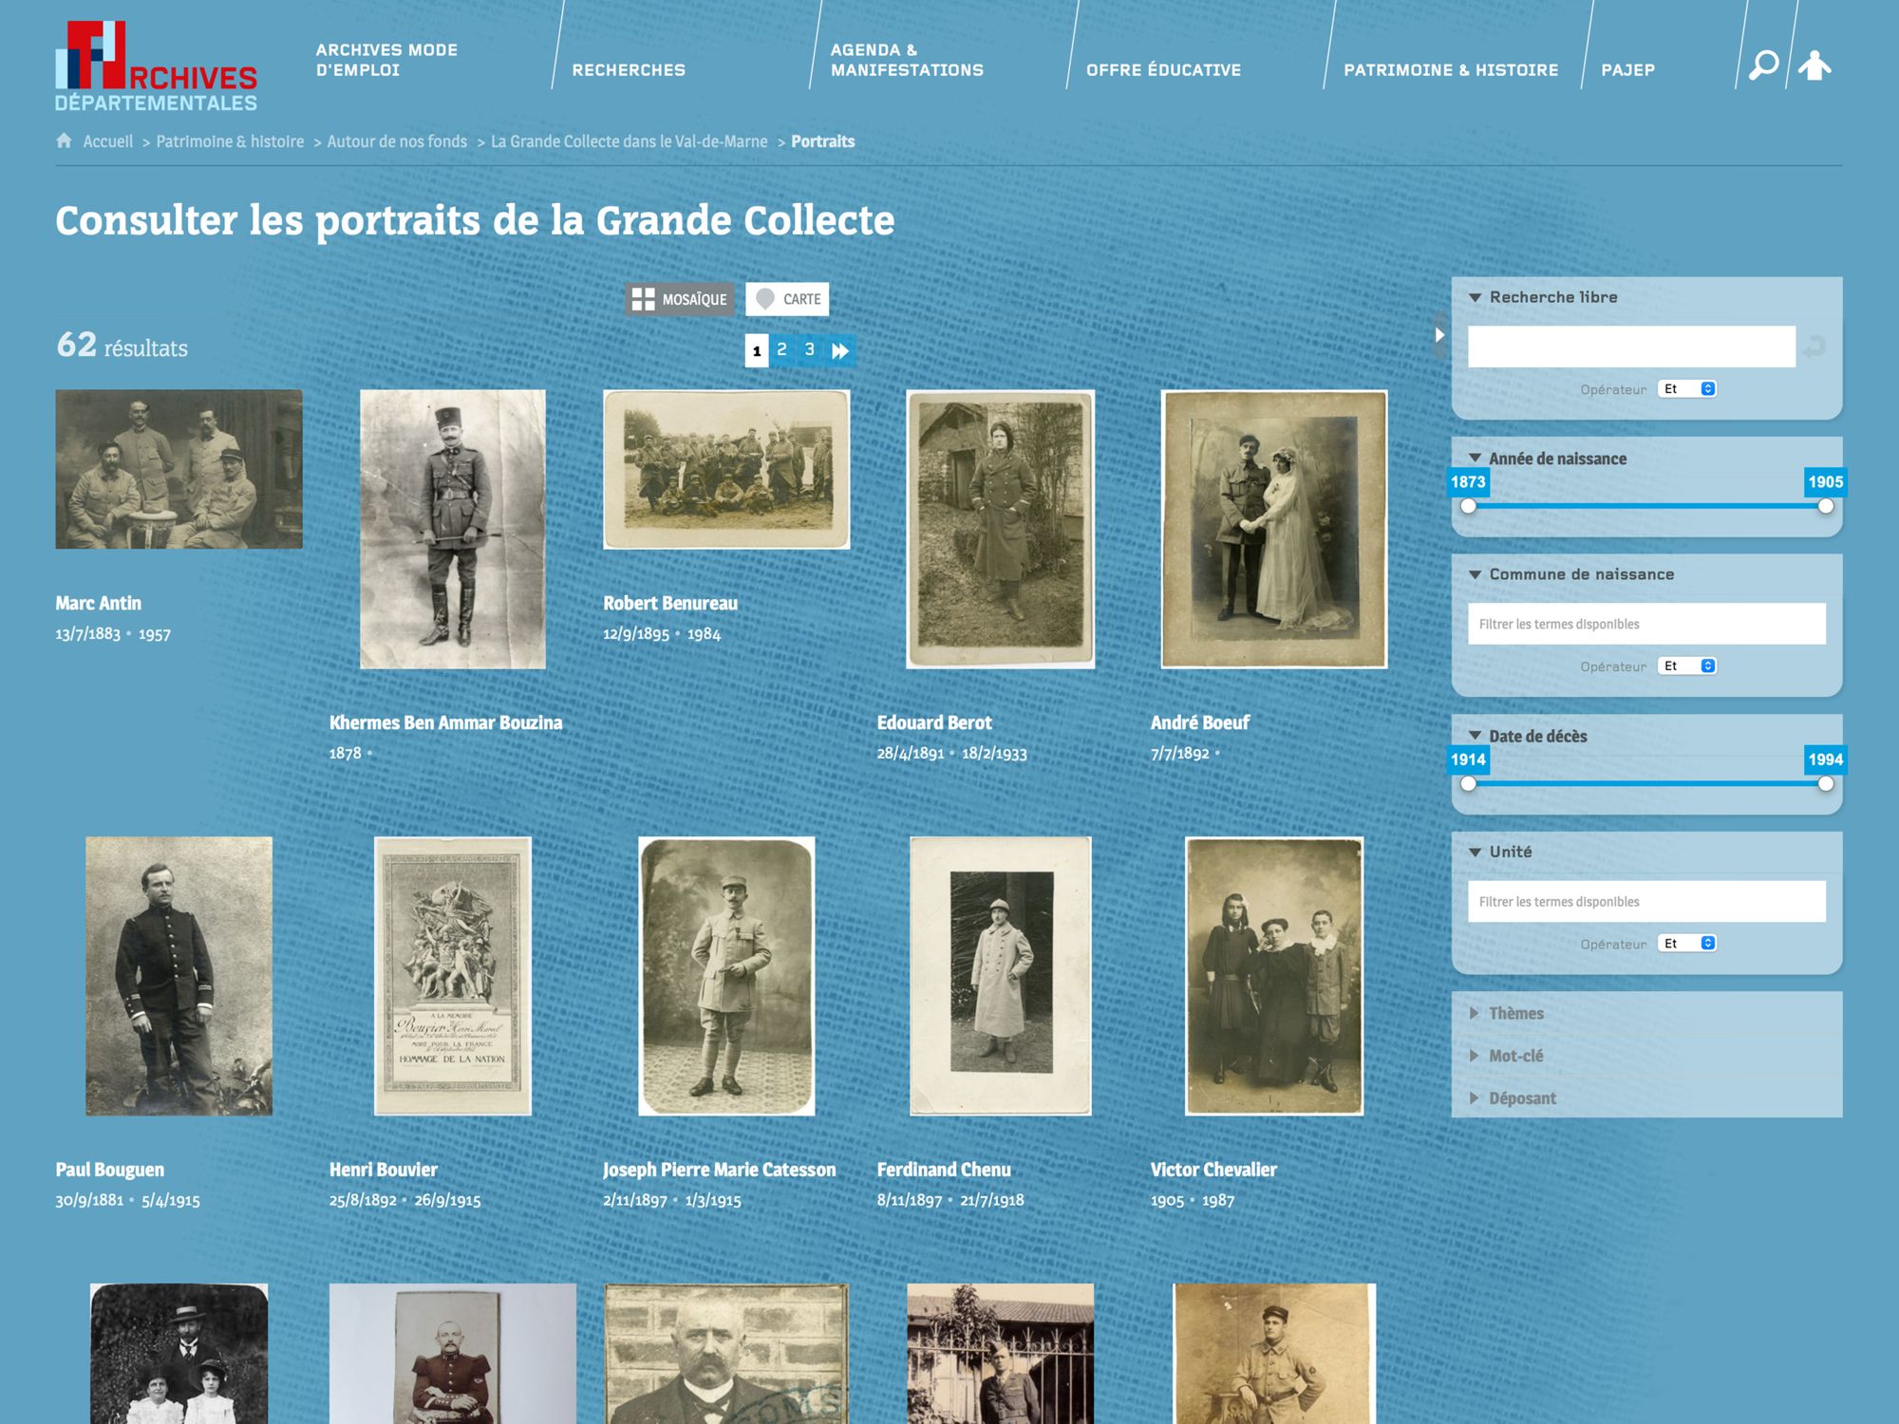Open Opérateur dropdown under Commune de naissance
1899x1424 pixels.
coord(1687,666)
